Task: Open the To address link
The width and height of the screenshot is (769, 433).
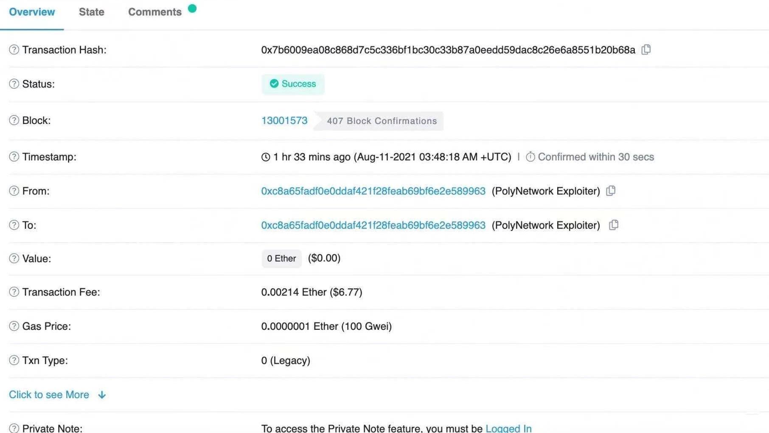Action: (x=373, y=225)
